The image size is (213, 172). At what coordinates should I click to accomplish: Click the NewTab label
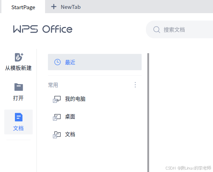(x=71, y=7)
